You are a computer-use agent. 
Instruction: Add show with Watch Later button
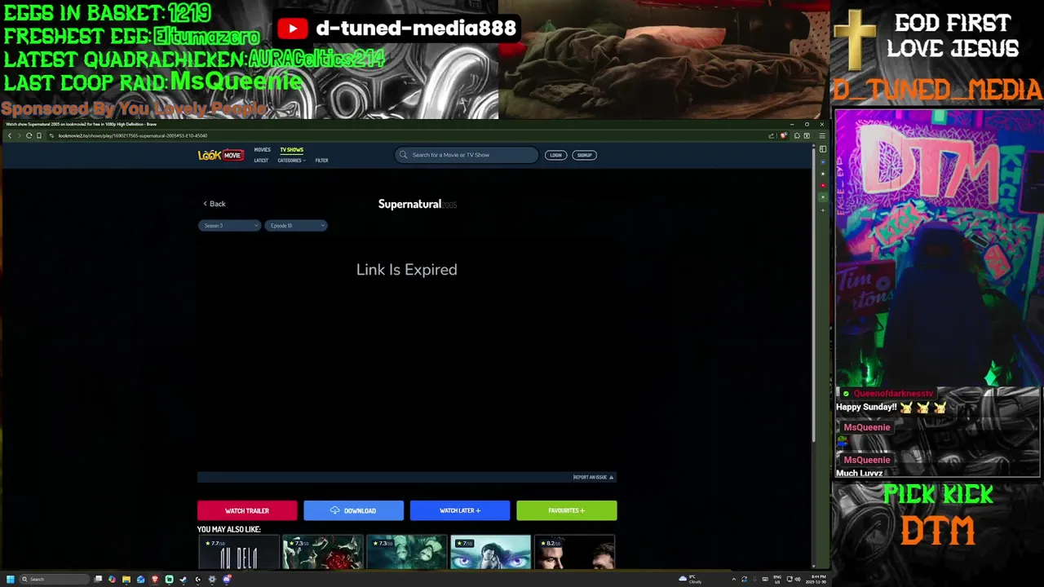click(460, 511)
